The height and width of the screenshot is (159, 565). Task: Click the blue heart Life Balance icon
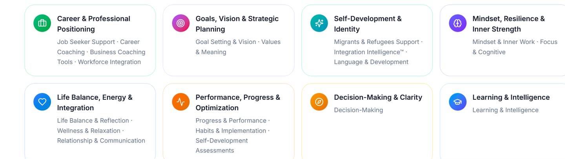pos(42,102)
